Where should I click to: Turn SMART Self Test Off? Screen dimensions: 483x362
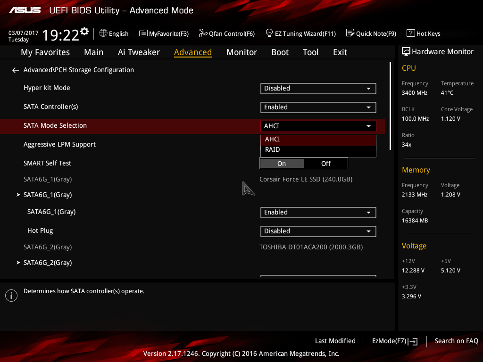click(x=325, y=164)
